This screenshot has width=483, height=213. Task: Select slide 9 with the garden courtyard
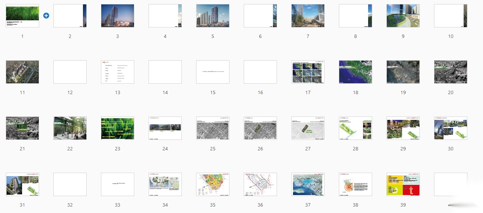pyautogui.click(x=403, y=16)
